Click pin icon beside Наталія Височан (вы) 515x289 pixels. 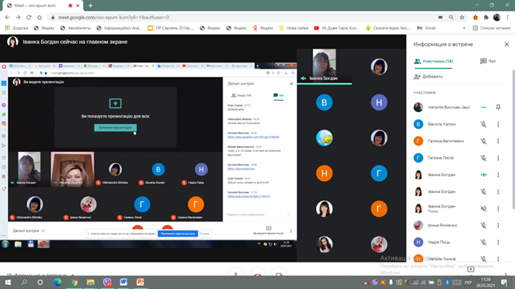coord(498,107)
